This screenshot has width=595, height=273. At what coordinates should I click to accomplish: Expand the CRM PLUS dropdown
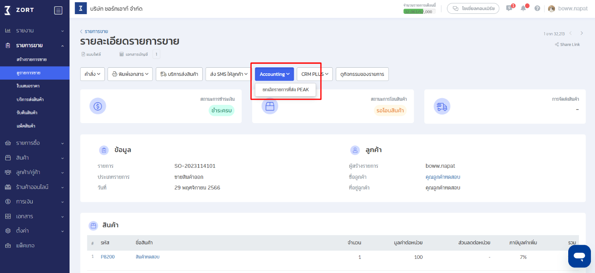(314, 74)
